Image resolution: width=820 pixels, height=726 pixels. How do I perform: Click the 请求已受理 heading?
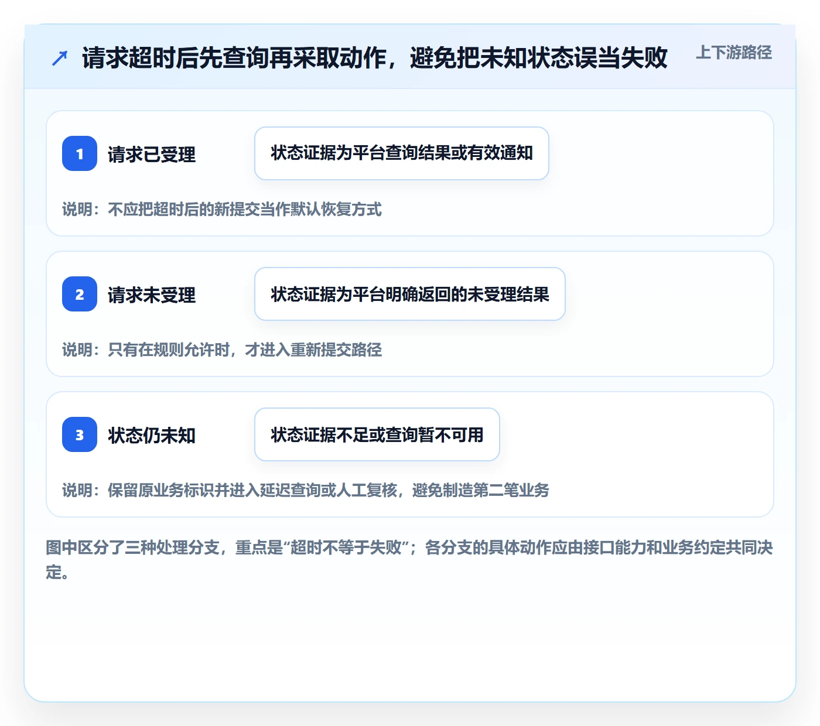152,155
